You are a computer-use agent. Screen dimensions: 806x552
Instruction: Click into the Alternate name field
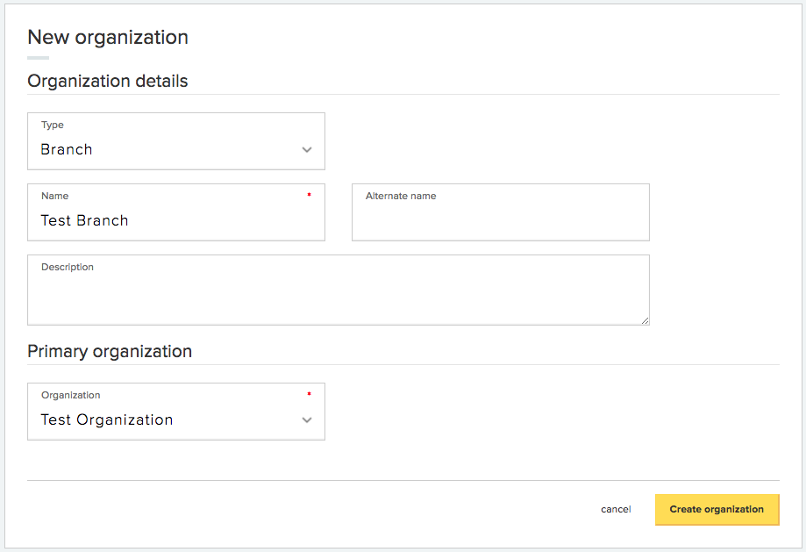(x=501, y=212)
